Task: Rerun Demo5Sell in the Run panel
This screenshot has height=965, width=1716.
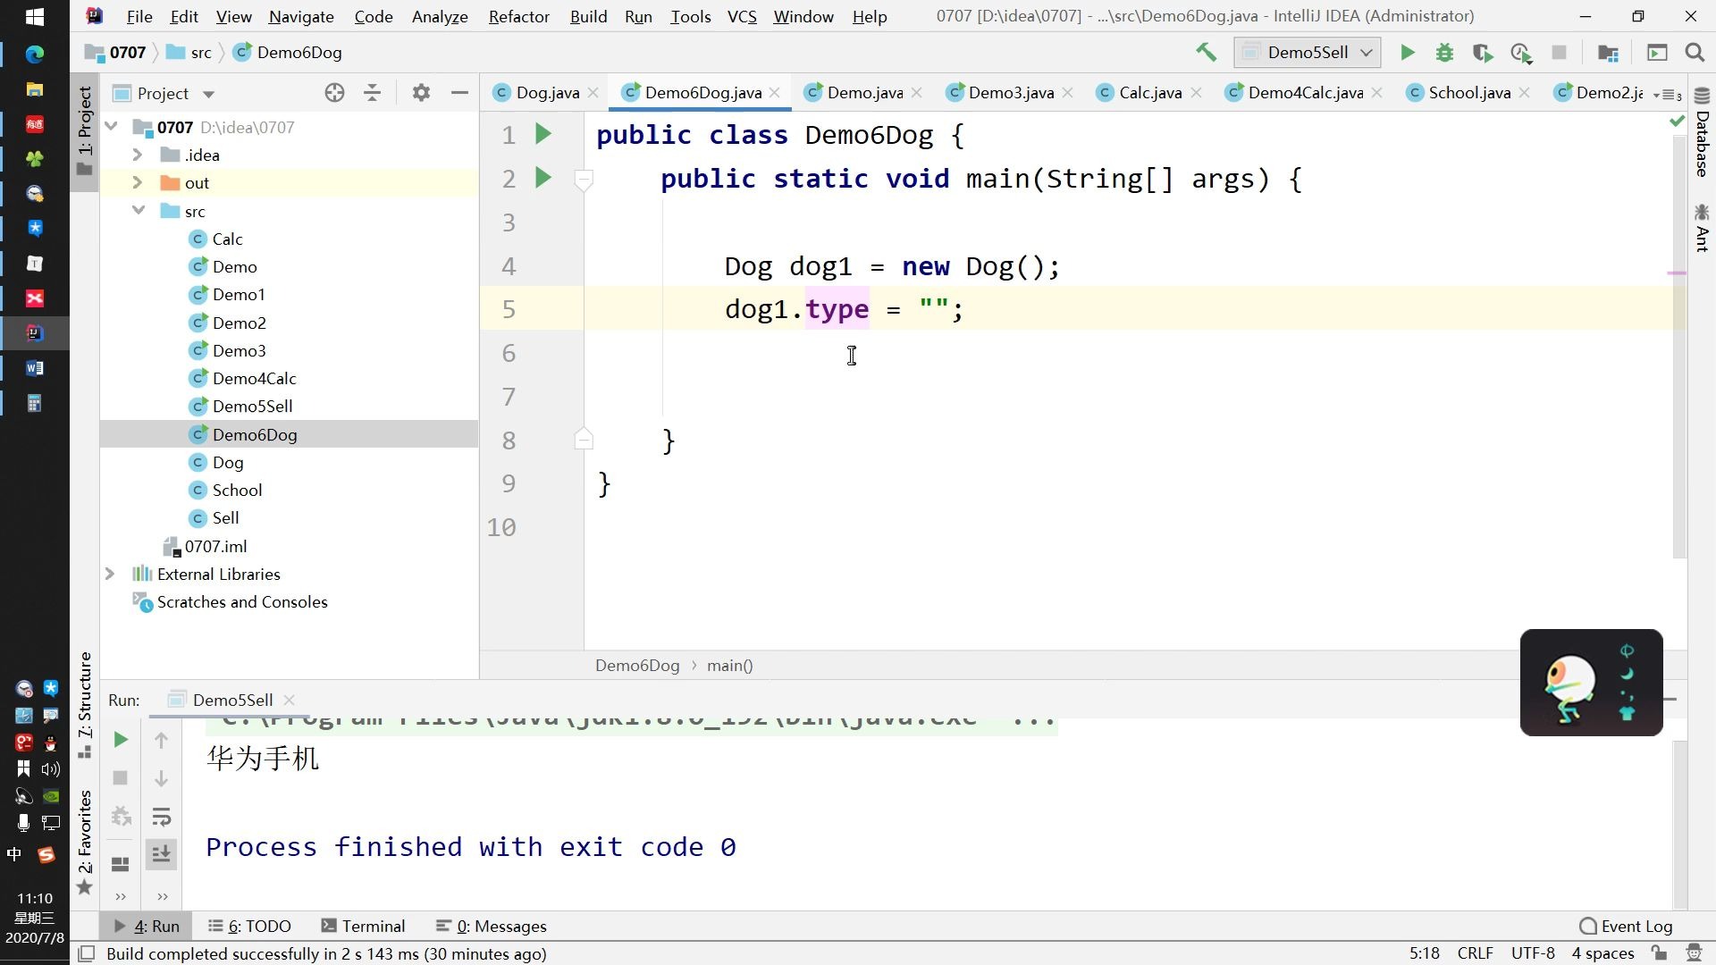Action: click(x=121, y=740)
